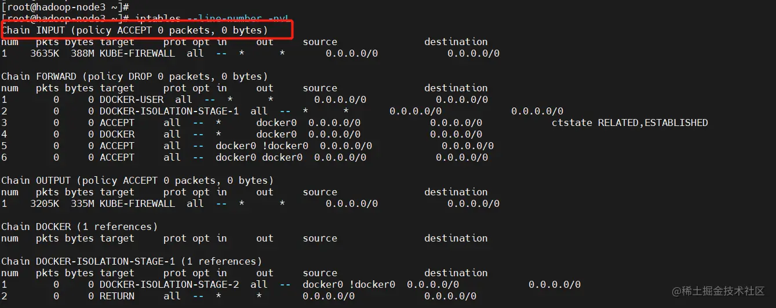Click KUBE-FIREWALL target in the OUTPUT chain
Image resolution: width=776 pixels, height=308 pixels.
tap(137, 203)
